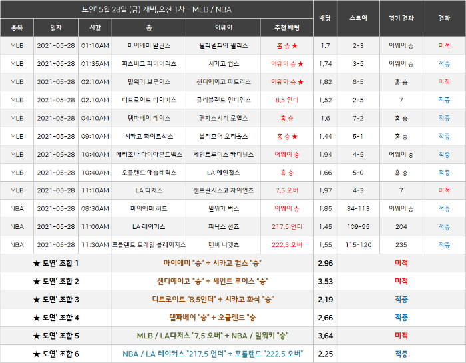
Task: Click the 84-113 score cell
Action: (358, 209)
